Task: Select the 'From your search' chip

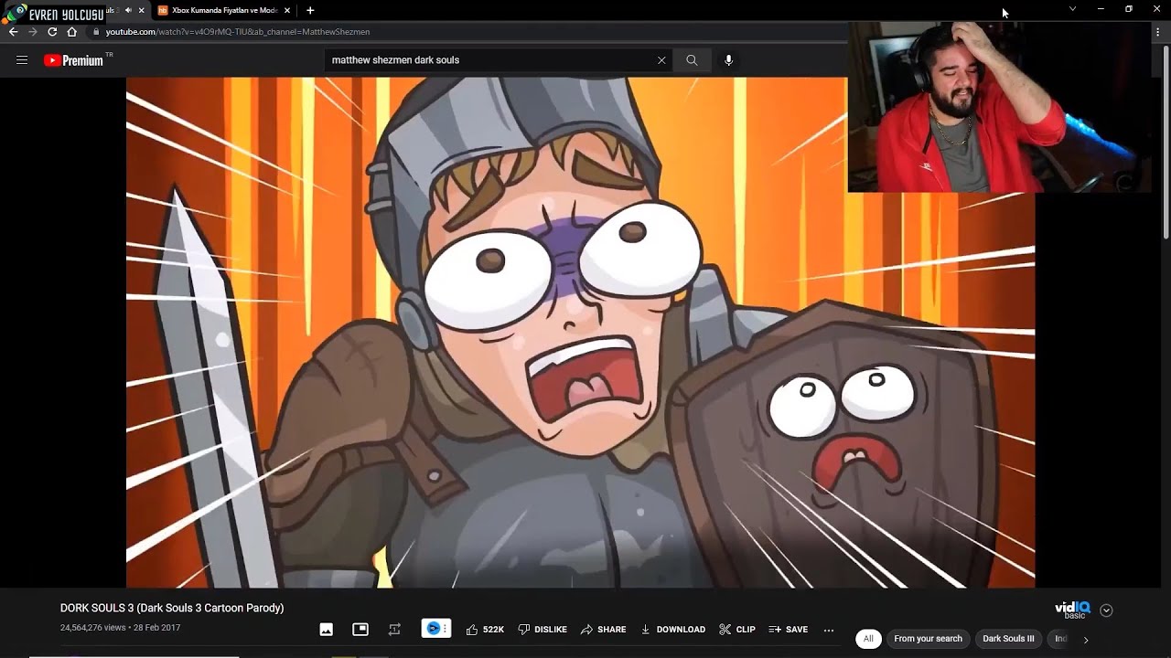Action: pyautogui.click(x=928, y=639)
